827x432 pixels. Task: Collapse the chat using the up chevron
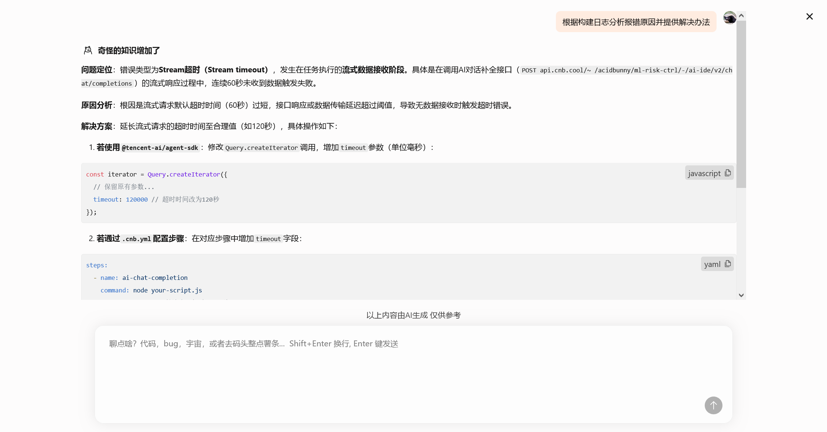pos(741,16)
